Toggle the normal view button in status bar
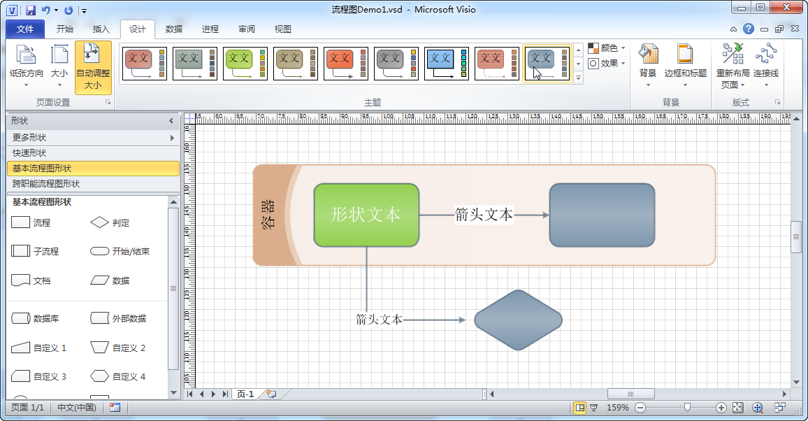This screenshot has width=808, height=421. 579,408
